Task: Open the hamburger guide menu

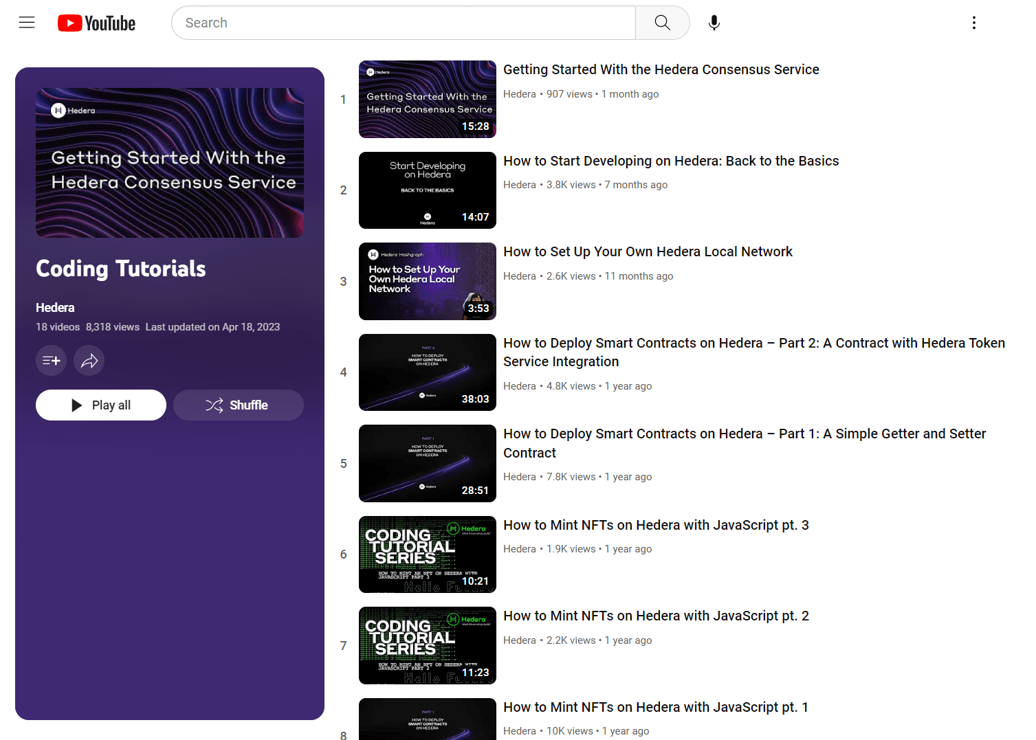Action: point(27,23)
